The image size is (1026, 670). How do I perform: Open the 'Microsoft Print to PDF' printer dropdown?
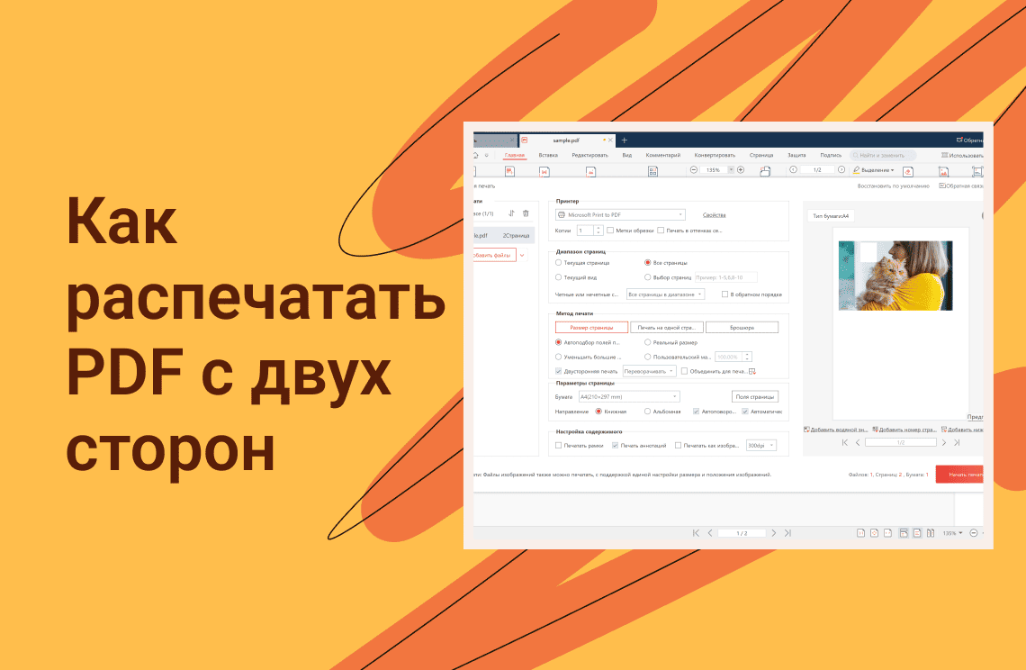pyautogui.click(x=621, y=215)
